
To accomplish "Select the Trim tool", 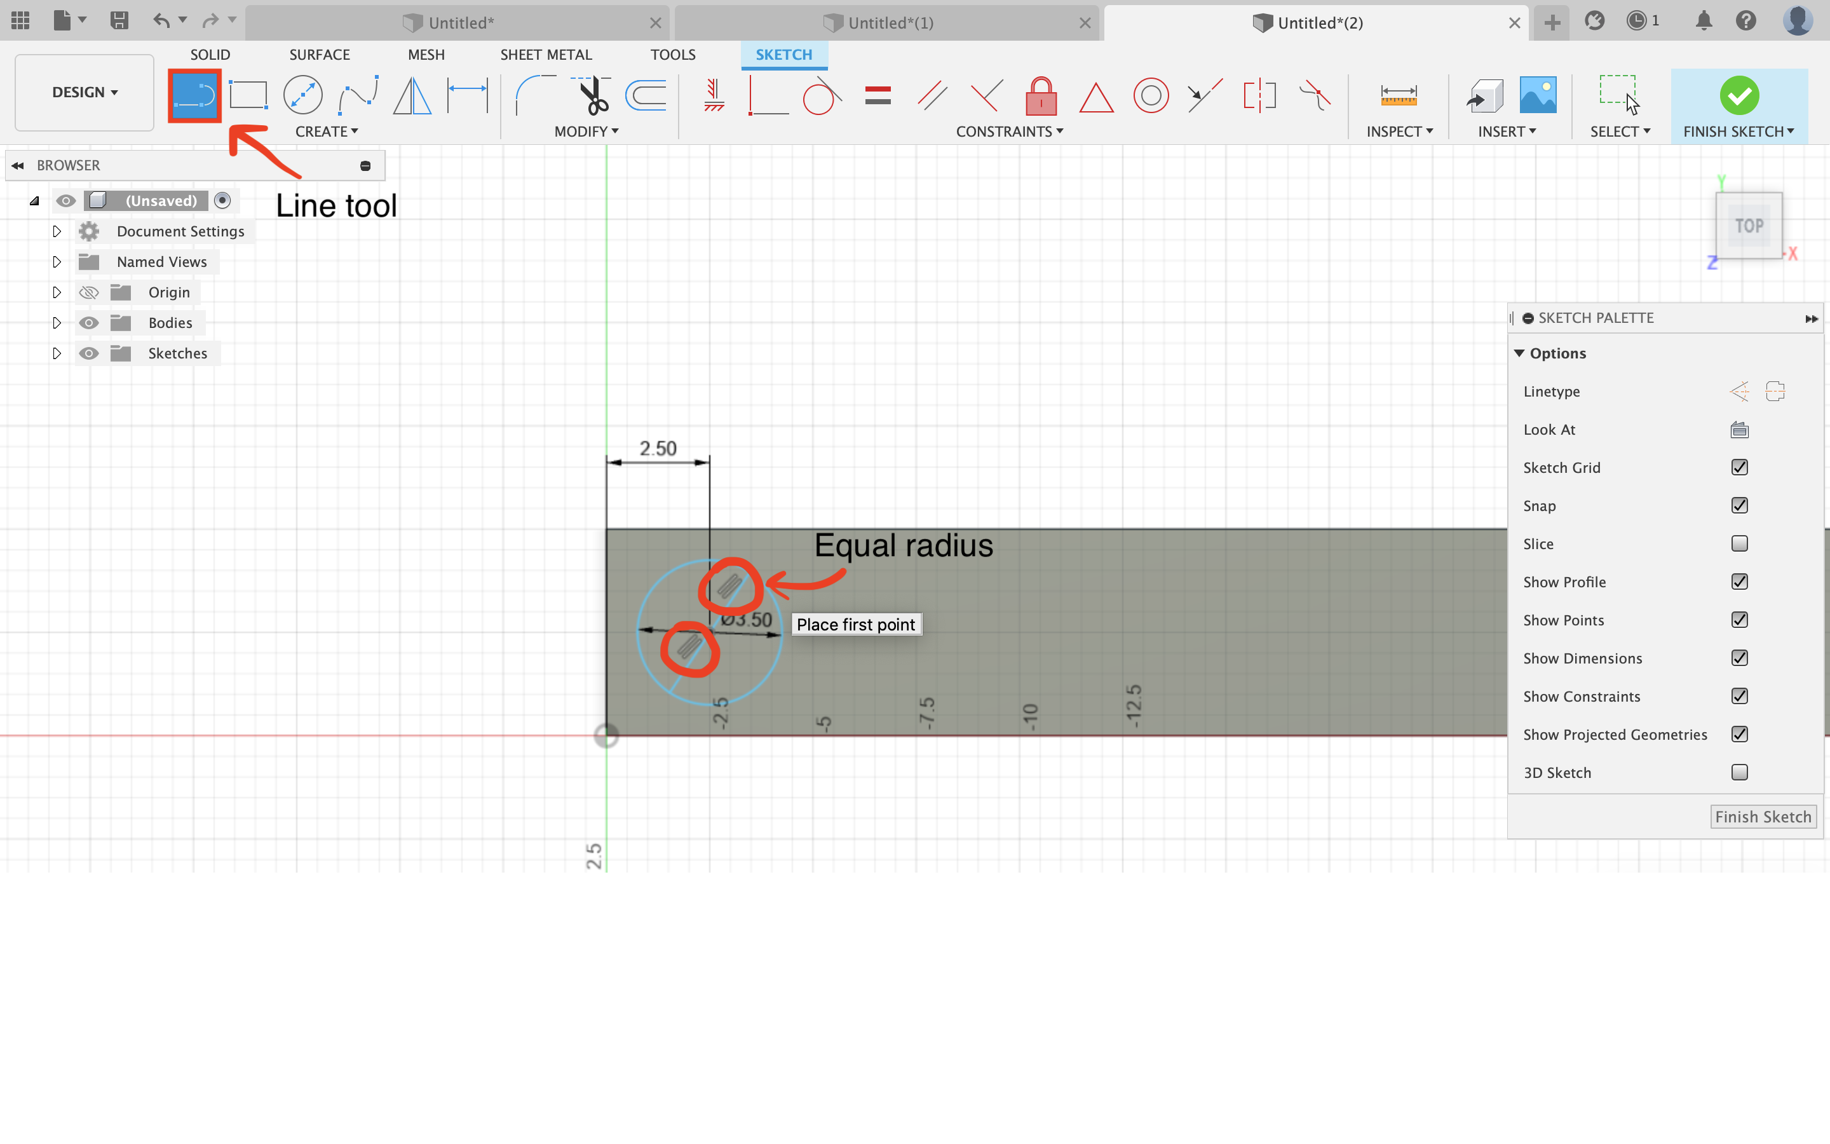I will [592, 96].
